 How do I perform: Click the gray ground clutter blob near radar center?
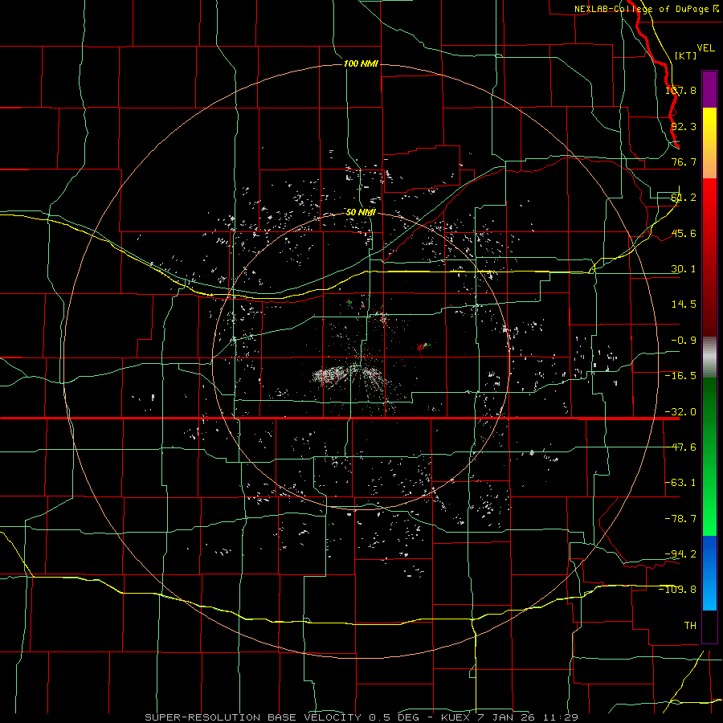pyautogui.click(x=329, y=375)
